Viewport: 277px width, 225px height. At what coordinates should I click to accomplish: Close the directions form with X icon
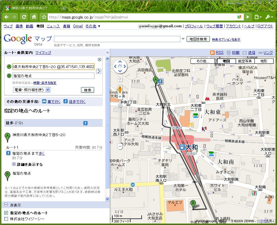100,60
